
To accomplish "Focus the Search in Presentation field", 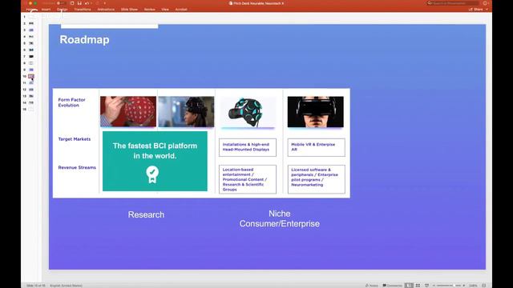I will pyautogui.click(x=452, y=3).
